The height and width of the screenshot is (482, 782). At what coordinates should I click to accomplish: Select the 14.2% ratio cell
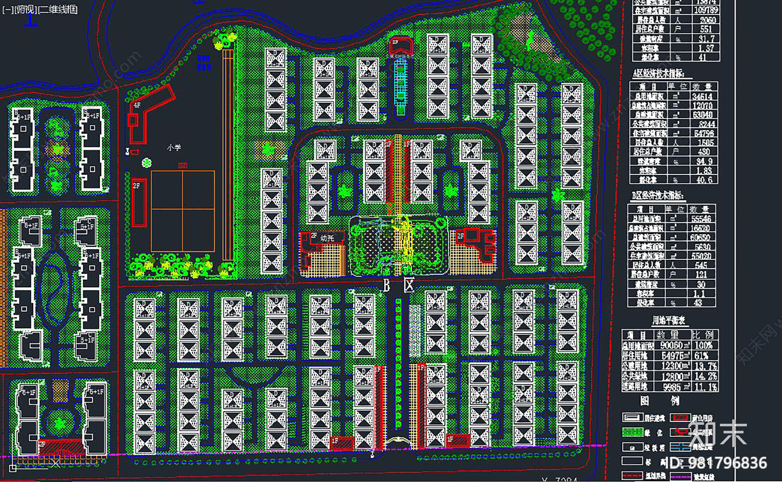705,377
